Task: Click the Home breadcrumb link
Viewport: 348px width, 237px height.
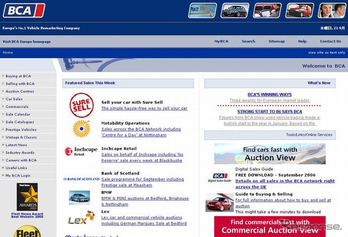Action: 8,53
